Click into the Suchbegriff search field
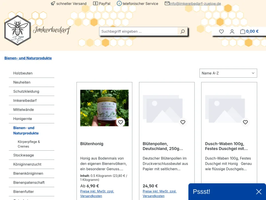The height and width of the screenshot is (200, 266). tap(138, 32)
